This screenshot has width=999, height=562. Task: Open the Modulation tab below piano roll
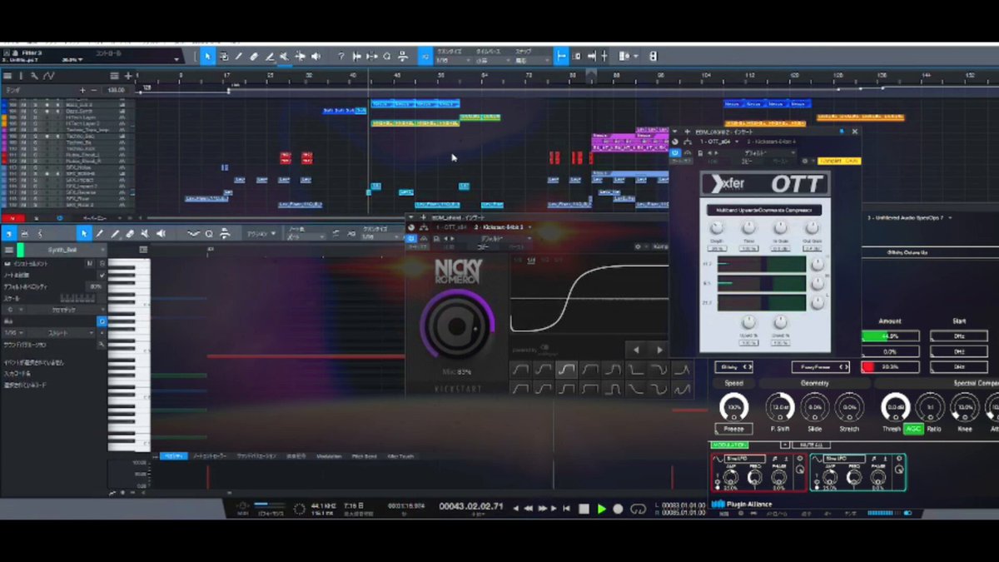click(x=329, y=456)
